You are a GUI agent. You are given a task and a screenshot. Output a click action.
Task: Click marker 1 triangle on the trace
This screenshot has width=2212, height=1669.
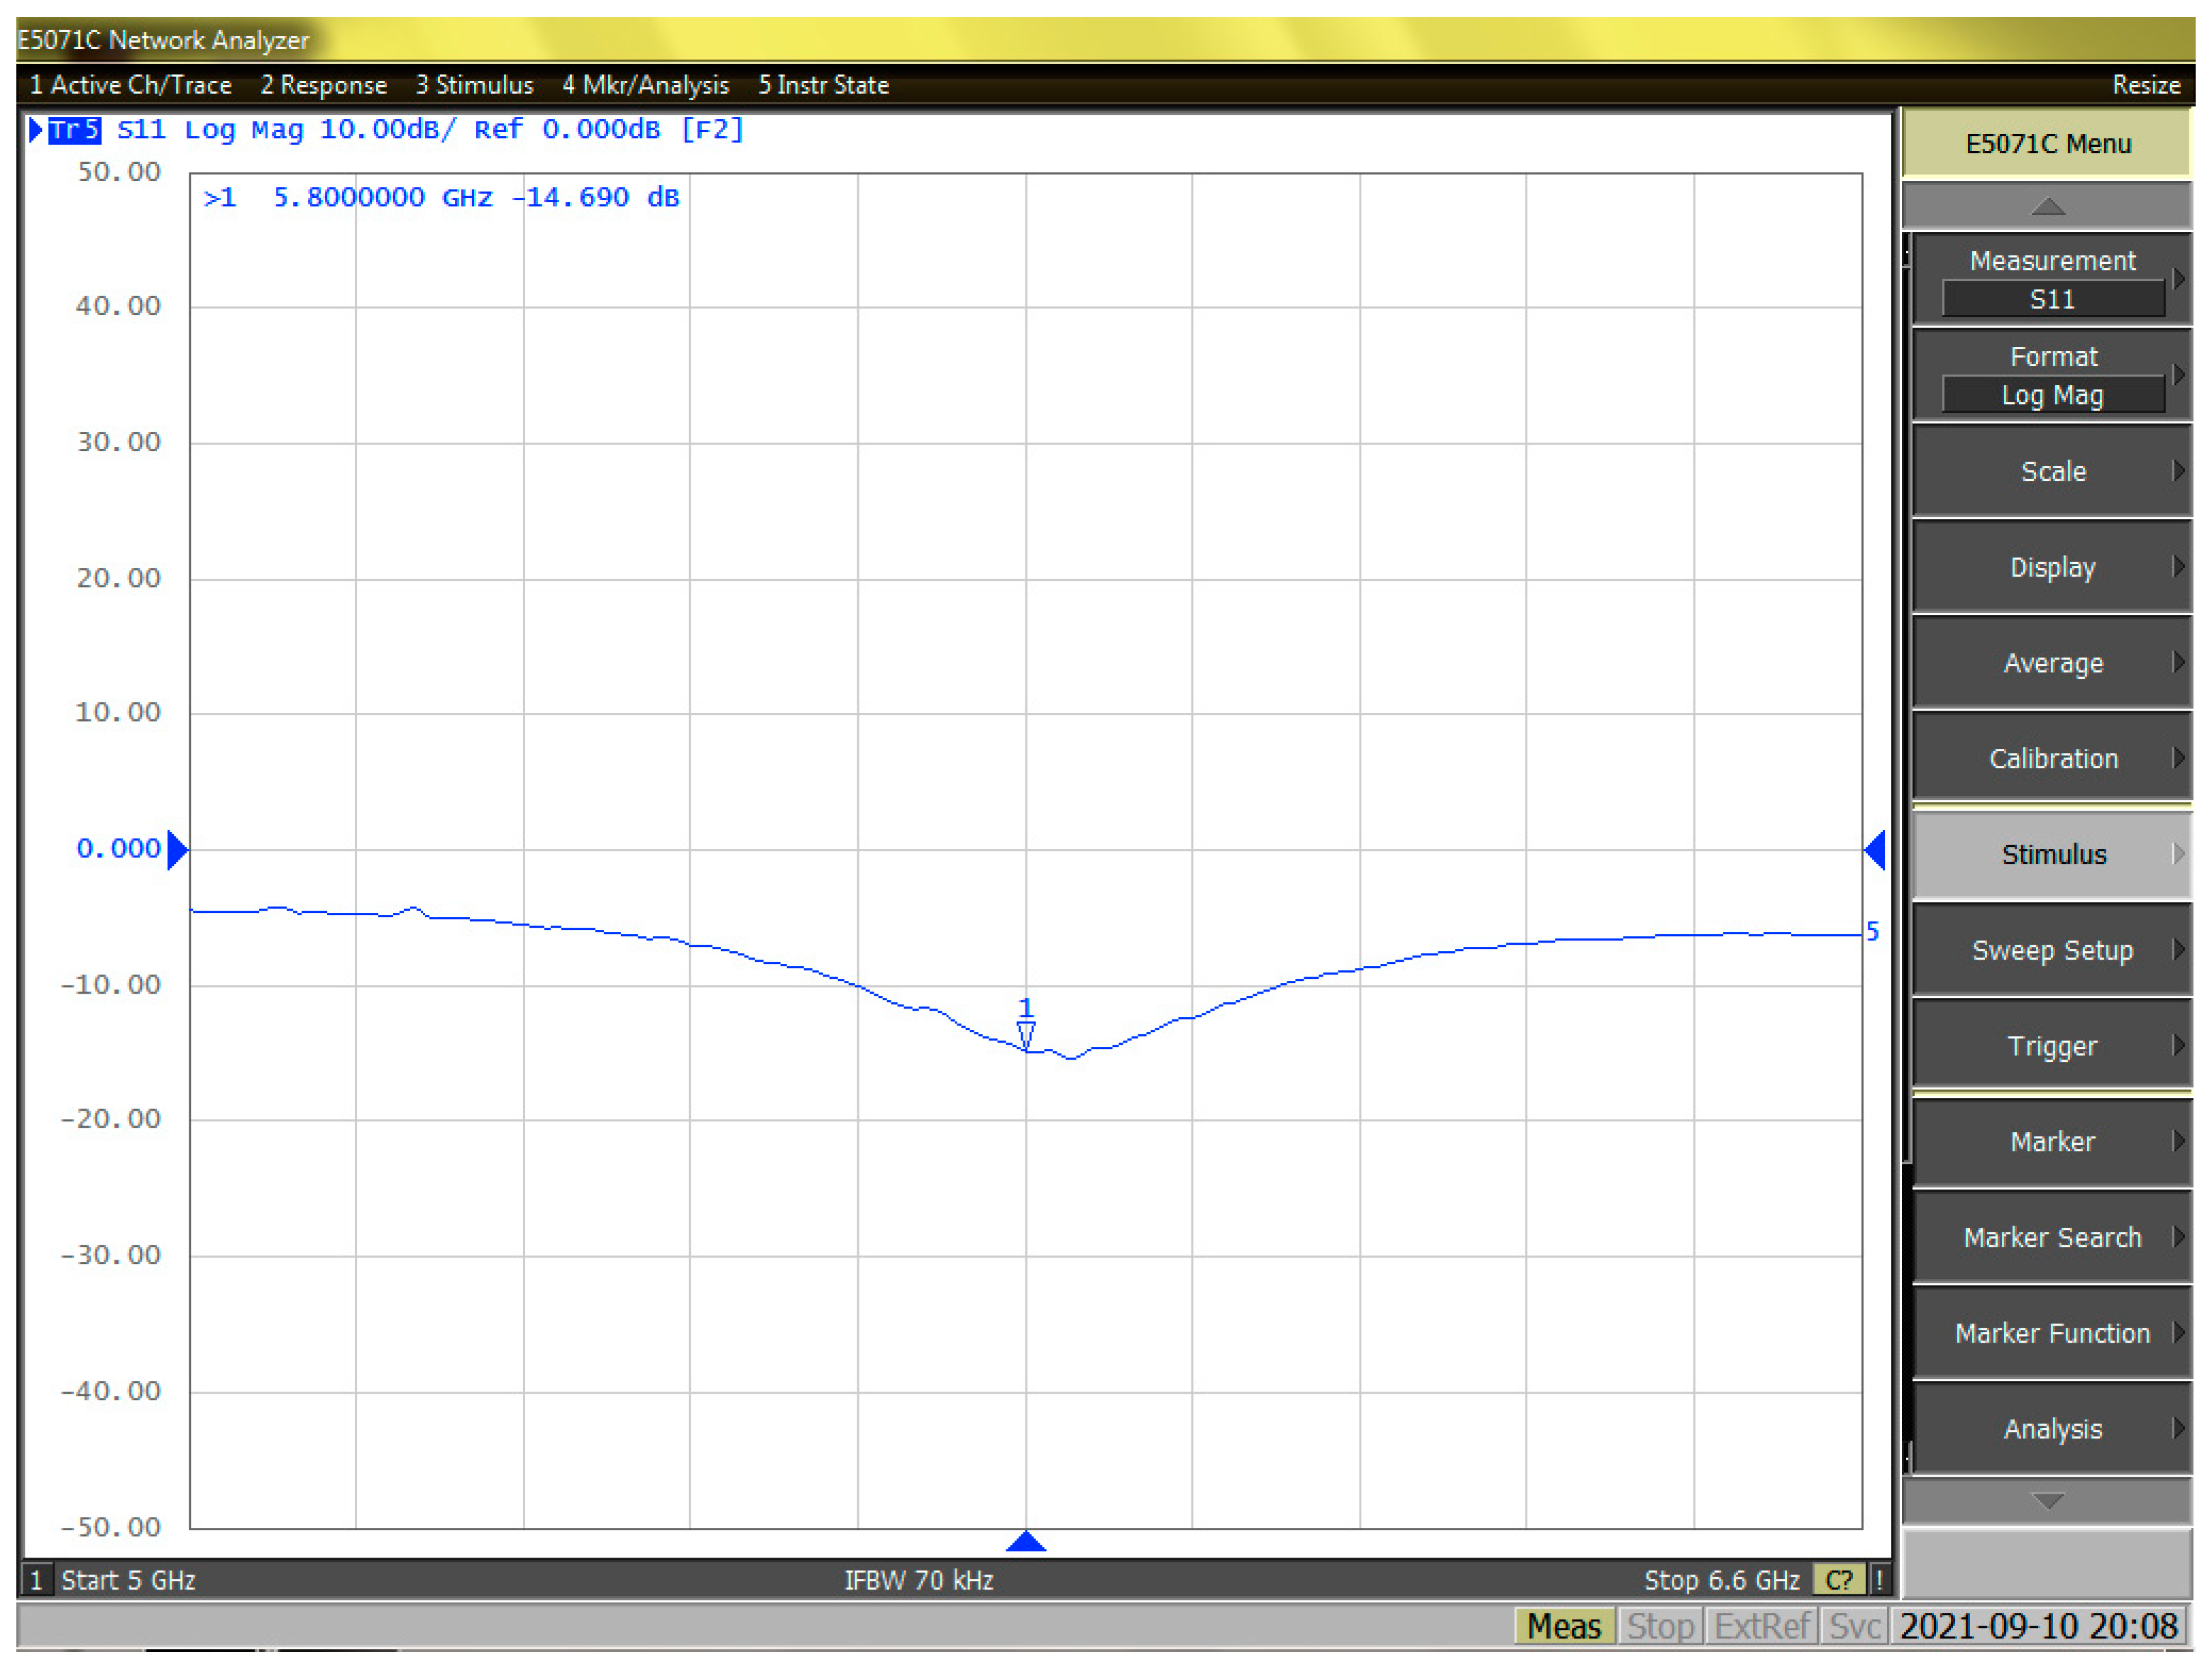tap(1026, 1033)
